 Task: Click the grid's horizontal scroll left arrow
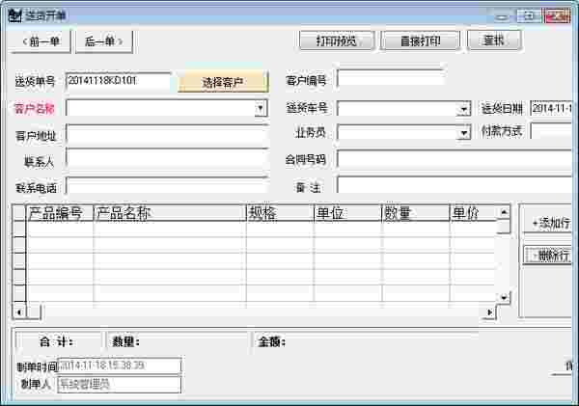[19, 312]
